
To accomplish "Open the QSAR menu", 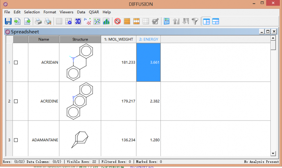I will pyautogui.click(x=94, y=12).
